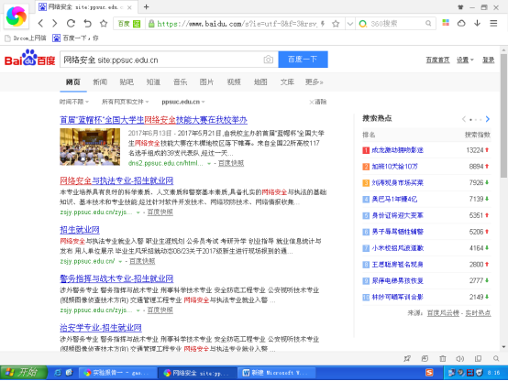Click the lightning speed mode icon
Screen dimensions: 508x381
tap(323, 24)
